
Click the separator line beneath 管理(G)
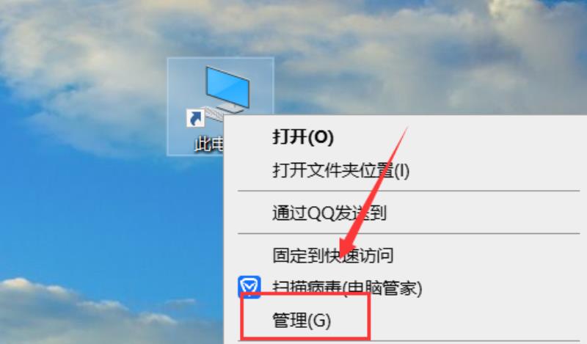(409, 341)
